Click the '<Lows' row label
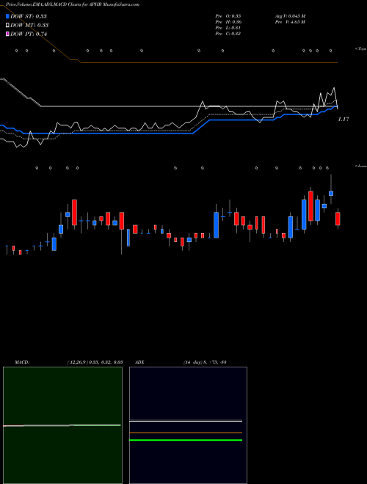 [x=360, y=166]
